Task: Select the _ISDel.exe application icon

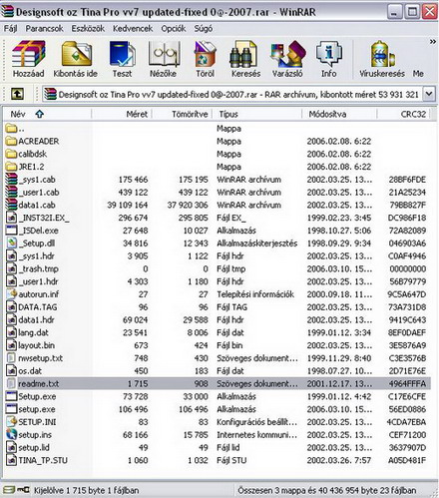Action: tap(11, 231)
